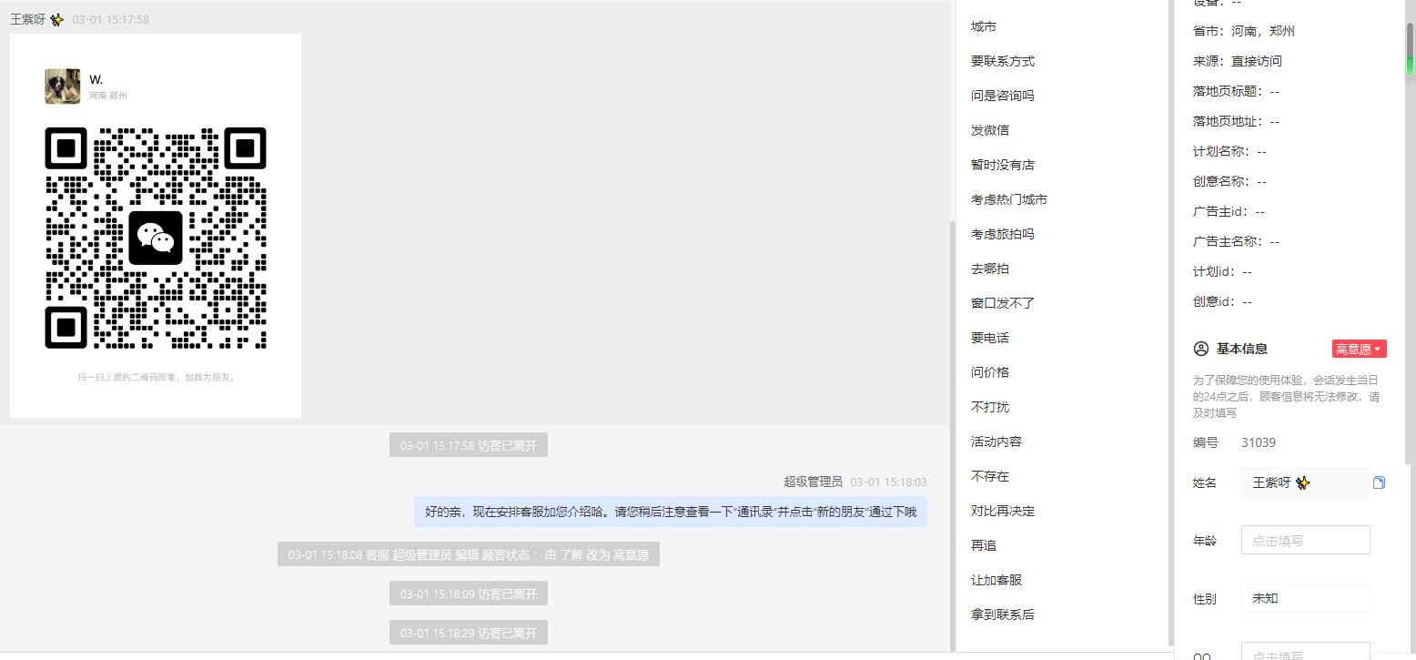The height and width of the screenshot is (660, 1416).
Task: Click the QQ input field
Action: (1305, 651)
